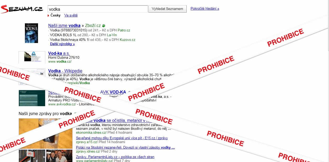Open Zprávy, ParlamentniListy.cz article

[x=115, y=157]
